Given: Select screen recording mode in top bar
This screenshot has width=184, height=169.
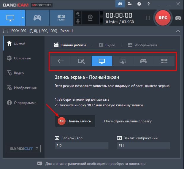Looking at the screenshot, I should click(10, 18).
